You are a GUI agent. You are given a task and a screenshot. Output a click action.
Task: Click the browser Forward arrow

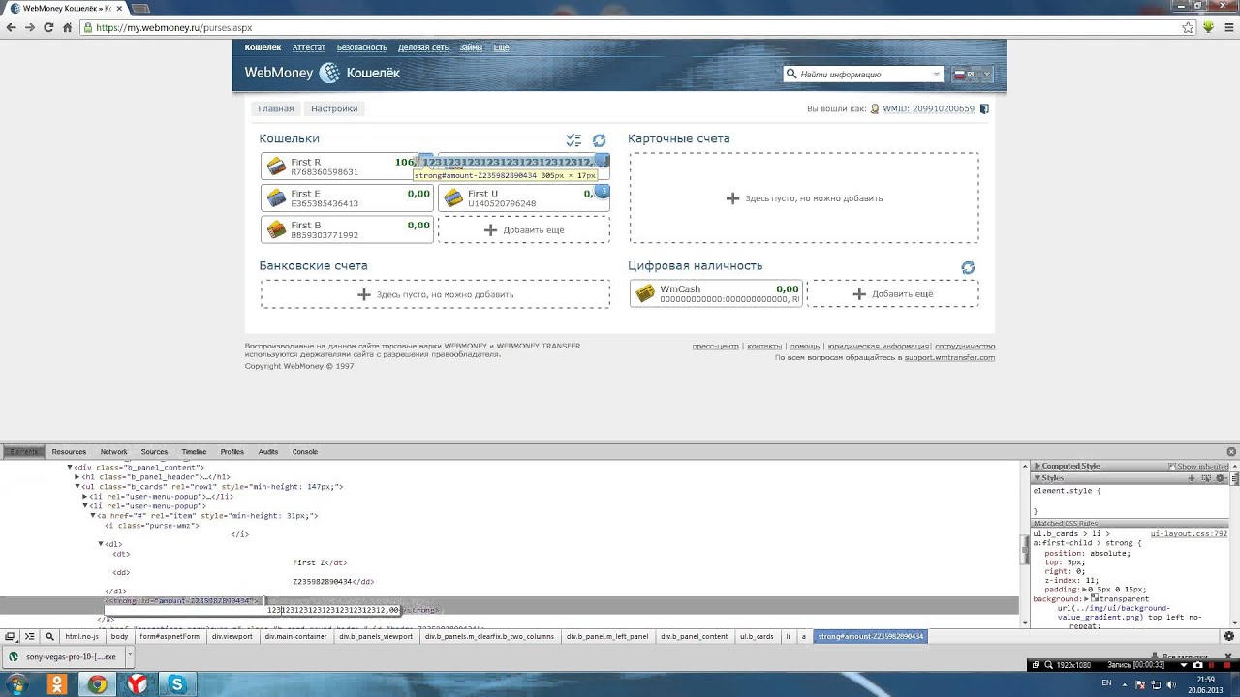click(x=30, y=27)
